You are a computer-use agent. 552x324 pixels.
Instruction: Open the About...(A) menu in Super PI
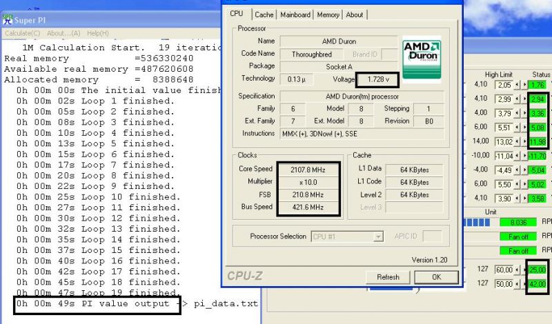63,33
